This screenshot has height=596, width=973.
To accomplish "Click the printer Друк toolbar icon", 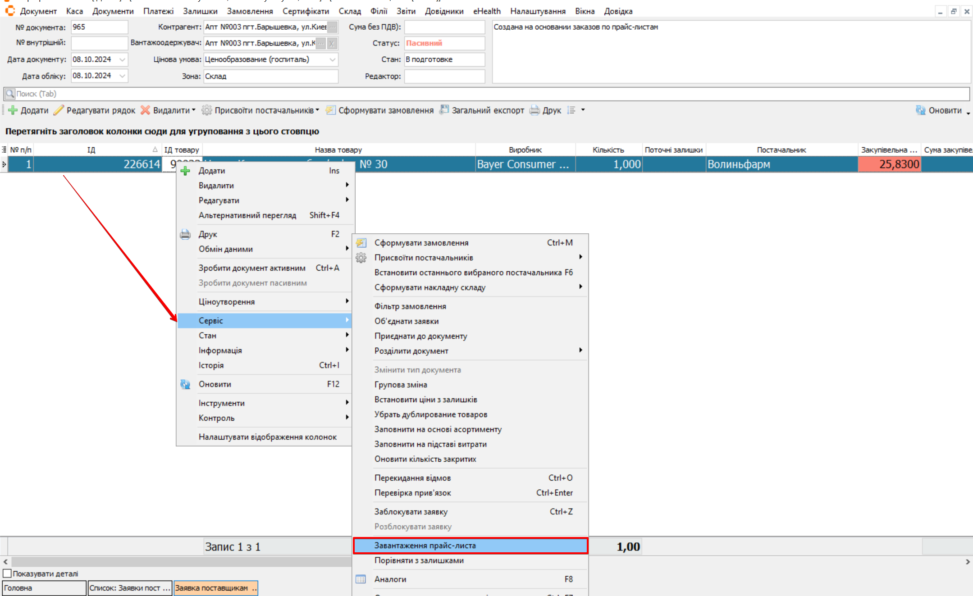I will [x=534, y=110].
